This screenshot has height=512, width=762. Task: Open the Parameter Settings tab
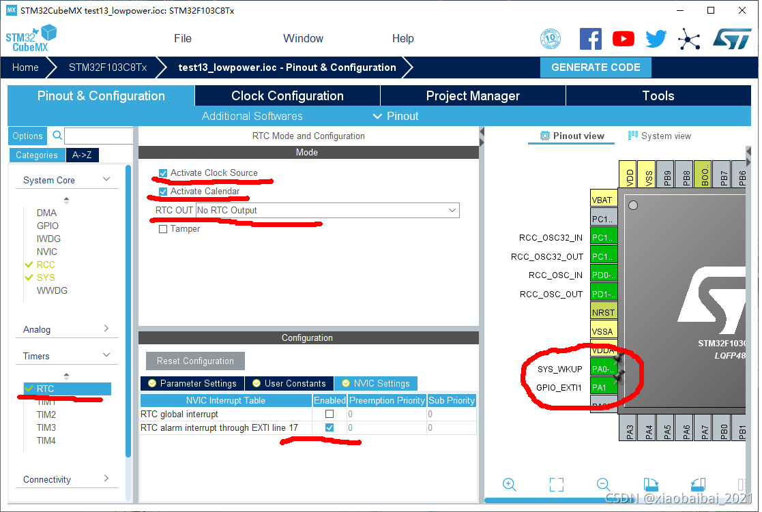(192, 383)
